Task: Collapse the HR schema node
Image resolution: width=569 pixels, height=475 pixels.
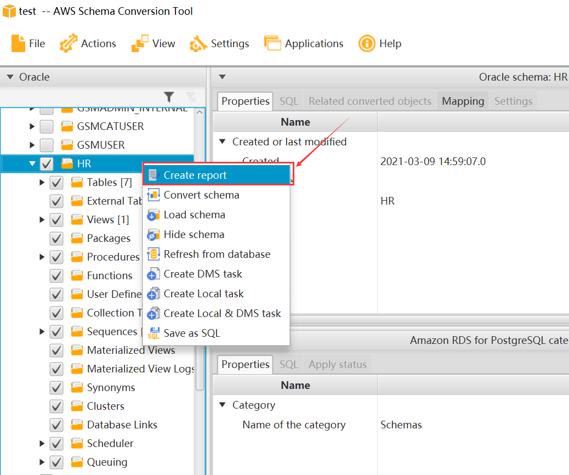Action: [32, 163]
